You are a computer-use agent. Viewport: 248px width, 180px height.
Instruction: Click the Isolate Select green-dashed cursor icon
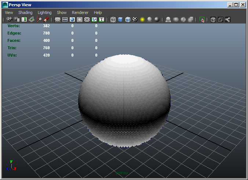click(x=202, y=19)
